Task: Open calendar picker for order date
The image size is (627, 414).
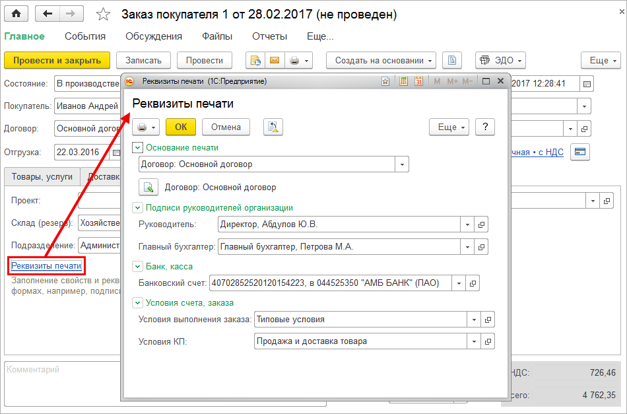Action: click(x=587, y=84)
